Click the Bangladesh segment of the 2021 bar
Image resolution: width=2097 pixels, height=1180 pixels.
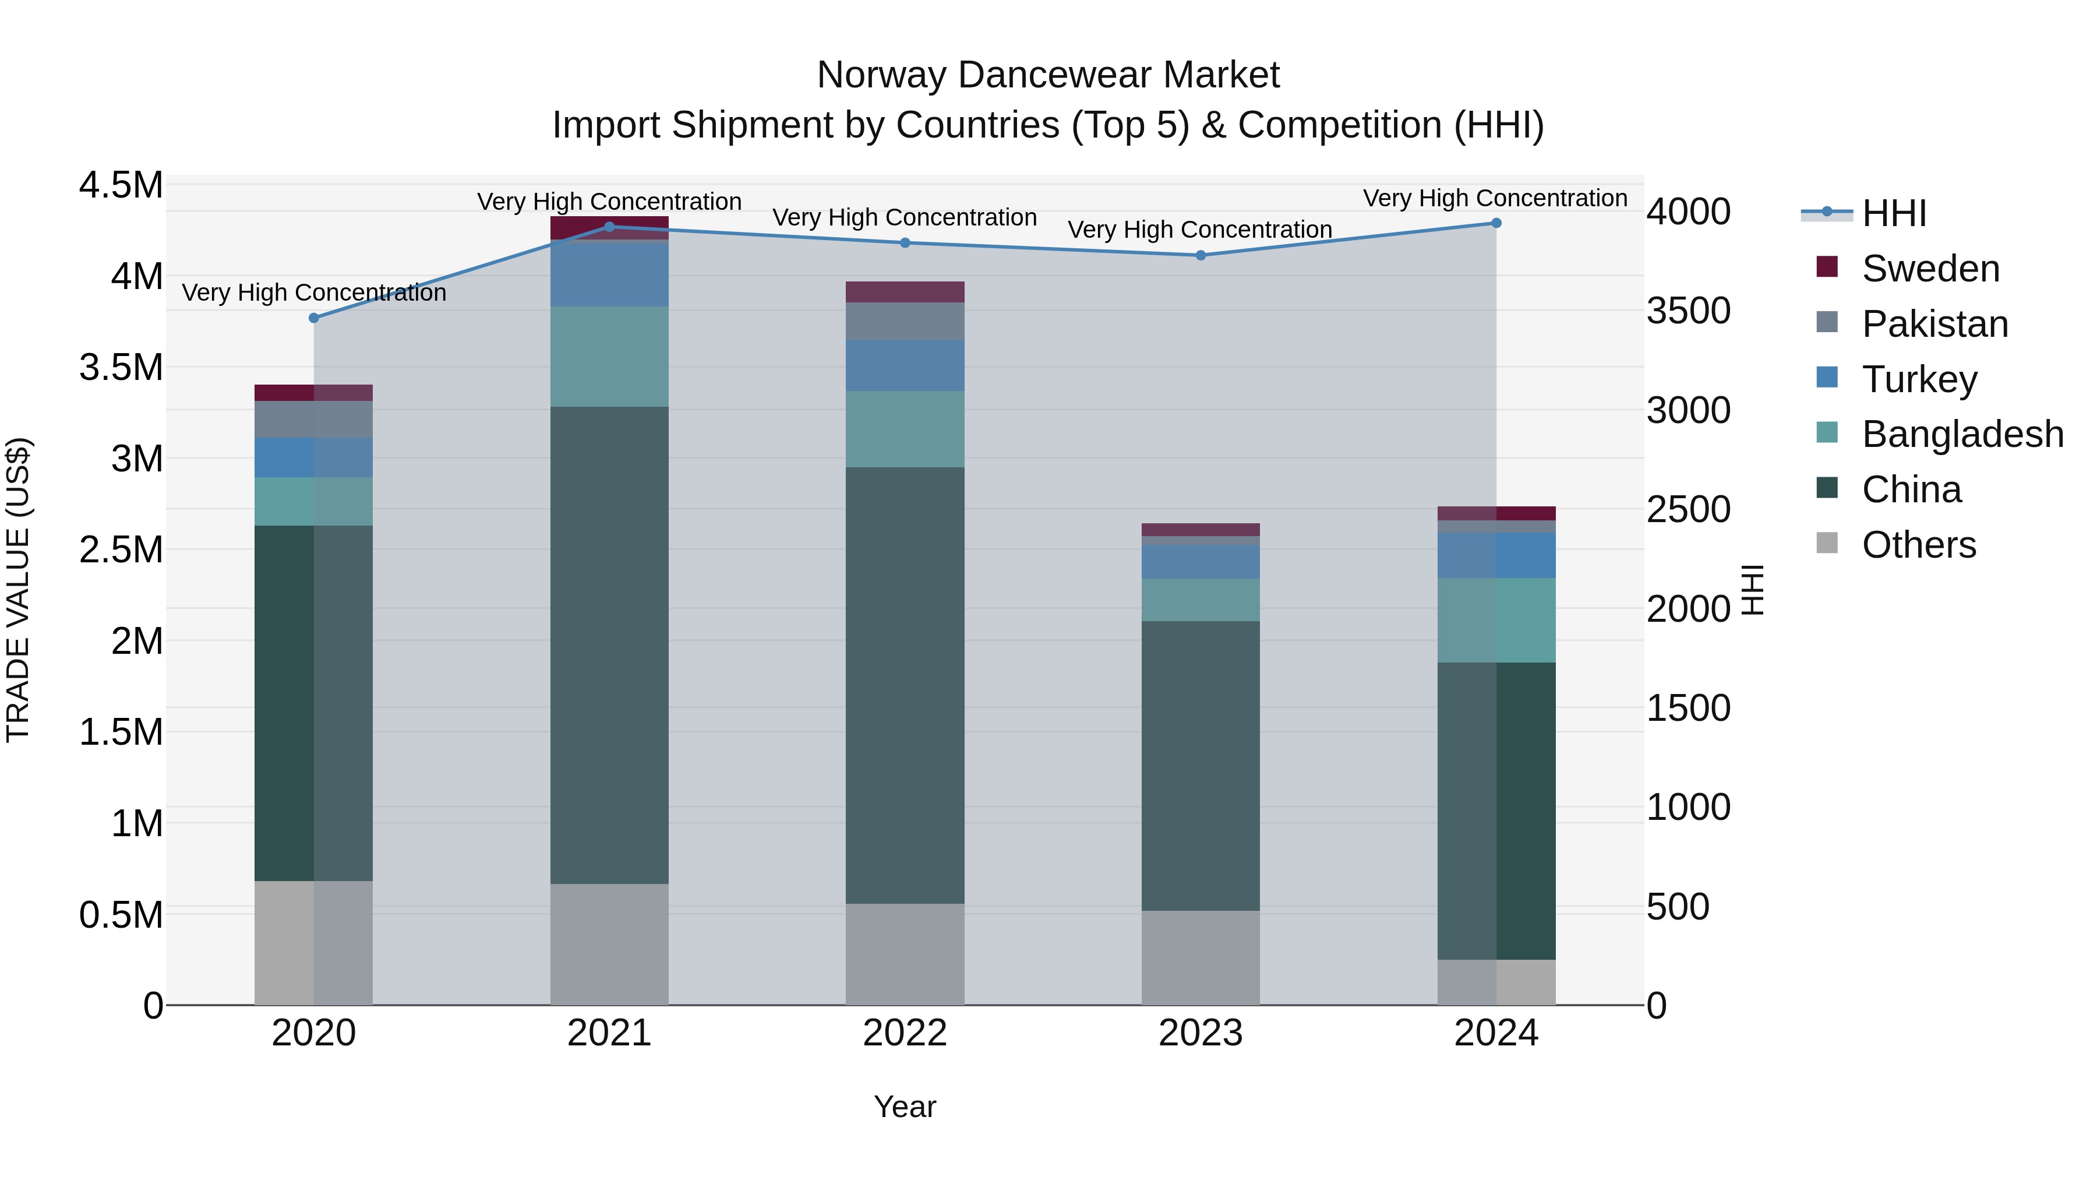tap(610, 357)
